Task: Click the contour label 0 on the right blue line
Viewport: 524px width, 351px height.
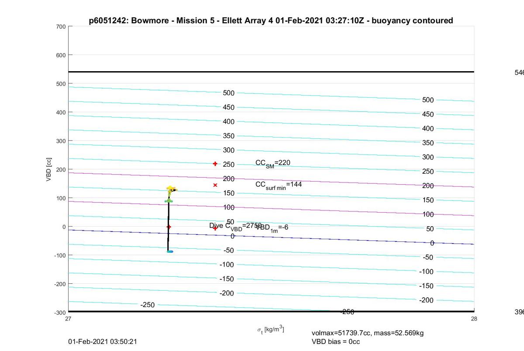Action: point(432,243)
